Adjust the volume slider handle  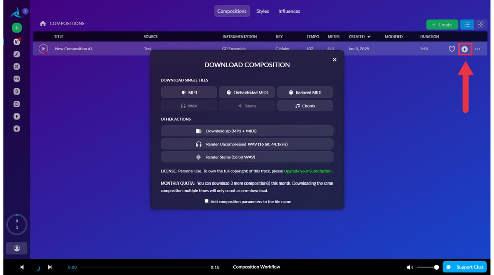[436, 267]
